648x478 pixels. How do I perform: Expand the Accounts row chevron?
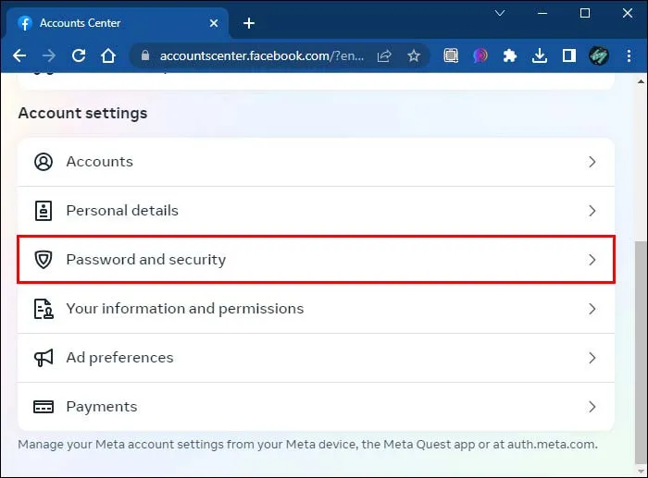point(592,162)
